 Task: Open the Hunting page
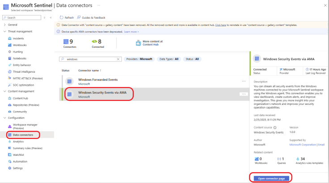(17, 52)
